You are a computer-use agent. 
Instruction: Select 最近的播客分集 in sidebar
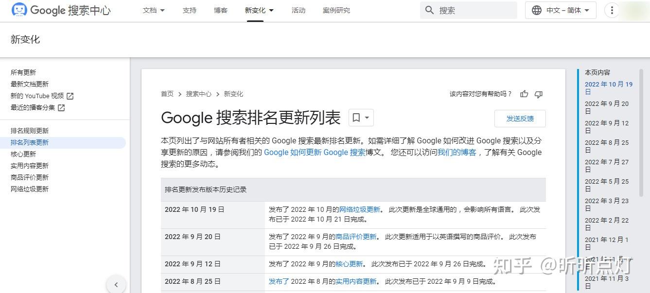[33, 107]
